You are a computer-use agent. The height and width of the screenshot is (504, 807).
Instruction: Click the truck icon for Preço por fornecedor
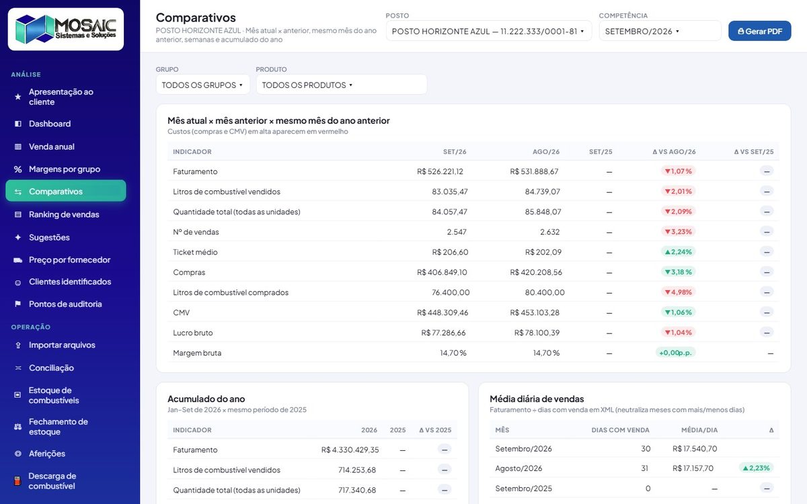[18, 259]
